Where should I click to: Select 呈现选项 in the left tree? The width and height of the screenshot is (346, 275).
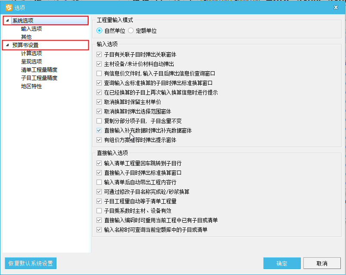[x=31, y=62]
